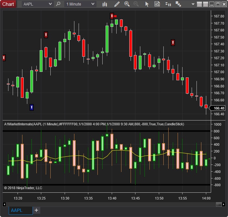The width and height of the screenshot is (228, 217).
Task: Select the drawing tools pencil icon
Action: [x=117, y=4]
